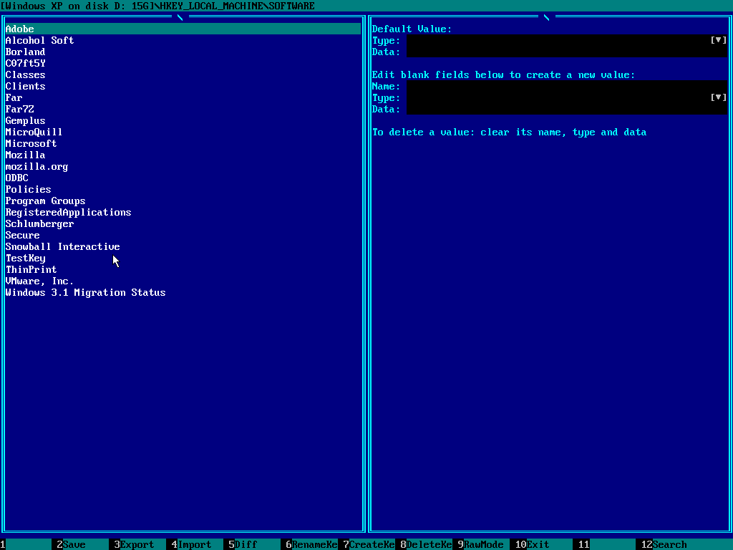The height and width of the screenshot is (550, 733).
Task: Click Import on the function key bar
Action: click(193, 544)
